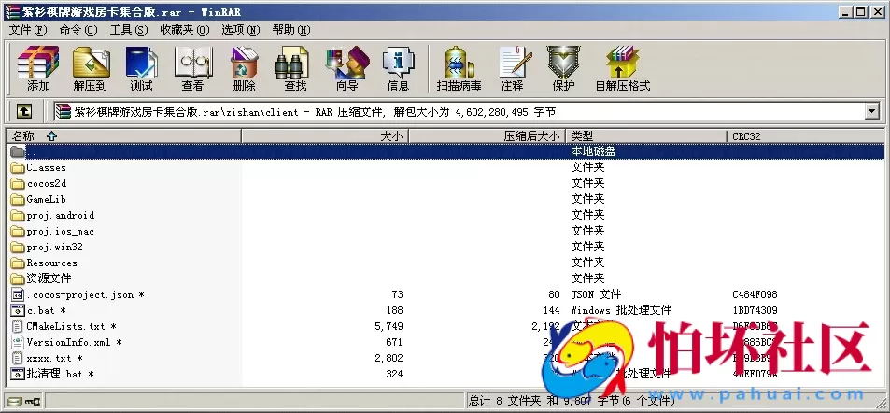Viewport: 890px width, 413px height.
Task: Click the 删除 (Delete) toolbar icon
Action: point(244,68)
